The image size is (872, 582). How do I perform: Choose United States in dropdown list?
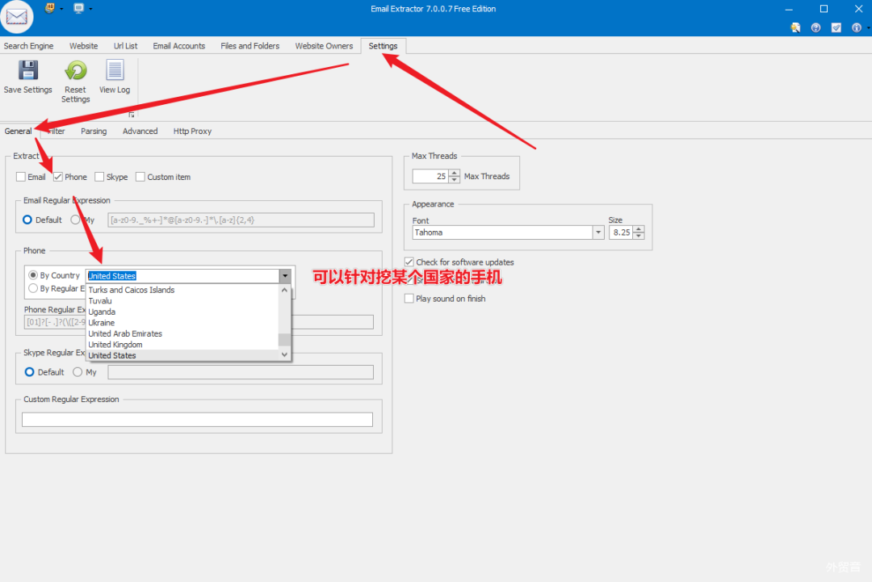(x=182, y=355)
